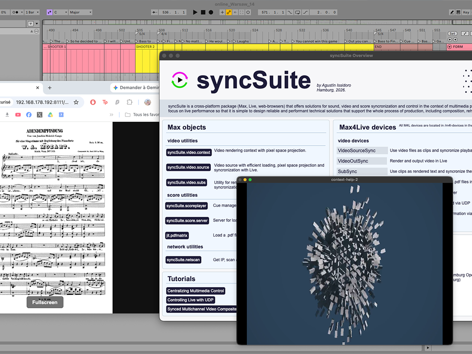
Task: Click the 0% groove amount field
Action: point(4,12)
